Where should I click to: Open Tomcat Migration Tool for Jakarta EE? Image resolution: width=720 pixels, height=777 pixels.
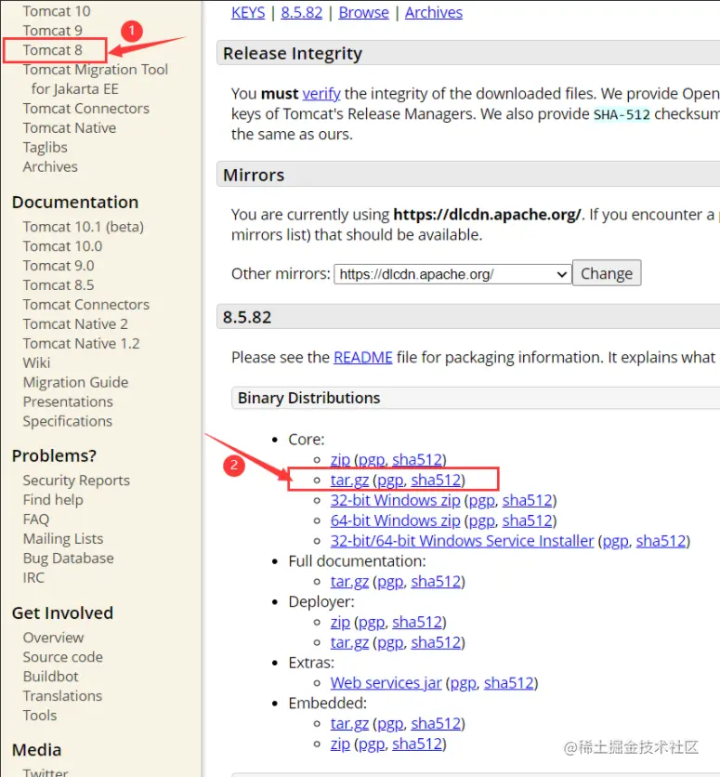96,79
